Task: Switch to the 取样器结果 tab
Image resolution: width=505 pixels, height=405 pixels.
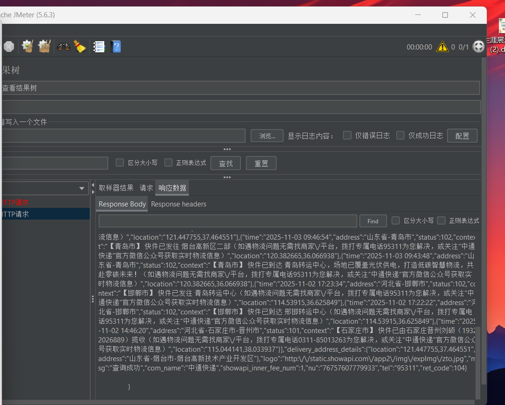Action: pos(116,188)
